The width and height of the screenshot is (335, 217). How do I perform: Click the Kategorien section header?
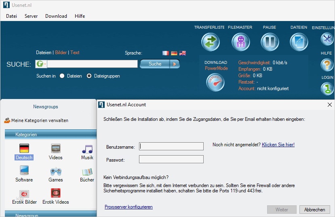click(x=51, y=135)
